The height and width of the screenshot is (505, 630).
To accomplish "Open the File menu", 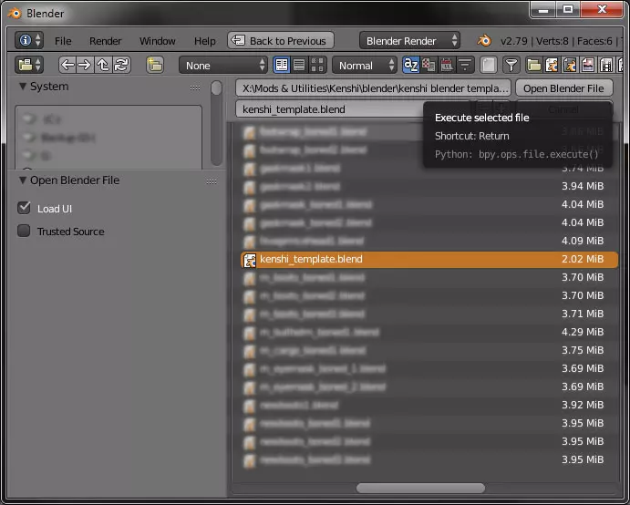I will coord(63,41).
